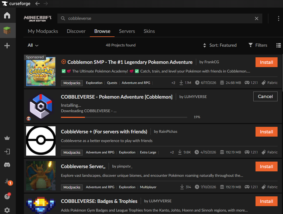Open the CurseForge home icon

[7, 15]
